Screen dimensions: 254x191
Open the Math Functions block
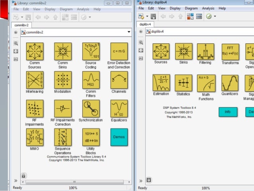tap(206, 83)
